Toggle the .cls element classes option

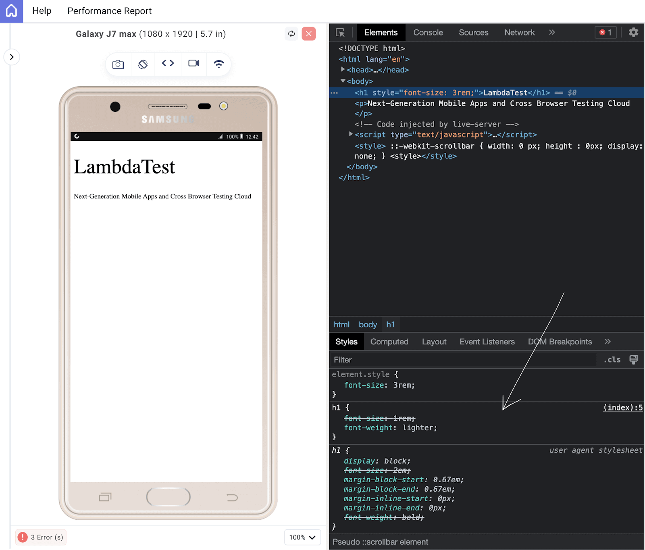[612, 360]
